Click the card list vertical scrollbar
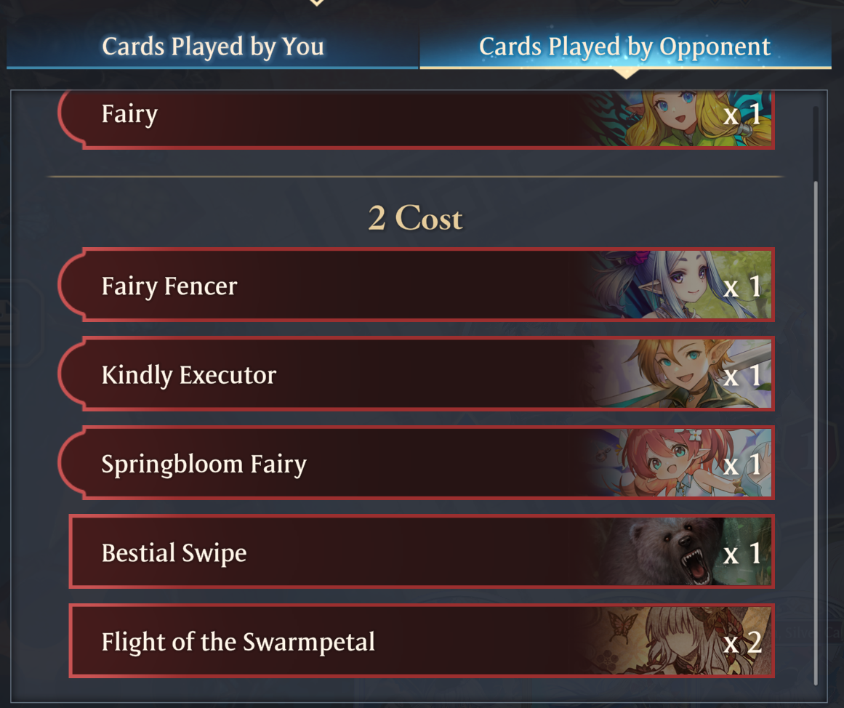Viewport: 844px width, 708px height. [x=816, y=431]
